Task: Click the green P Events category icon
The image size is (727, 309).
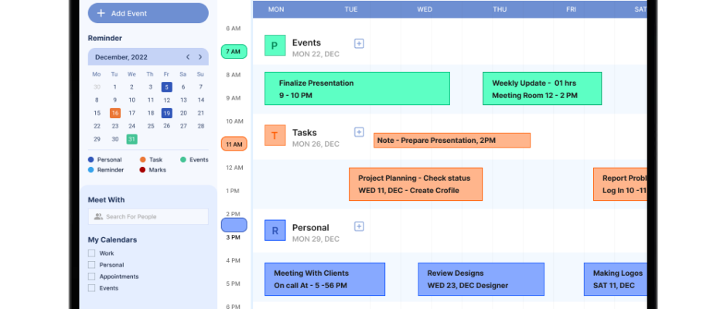Action: [x=275, y=46]
